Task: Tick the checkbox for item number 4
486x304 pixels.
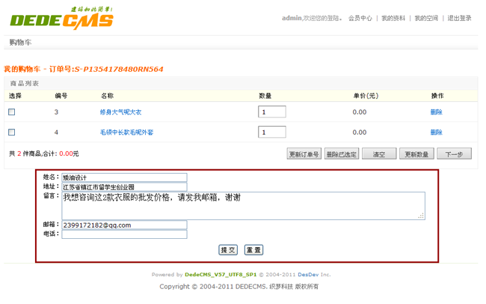Action: coord(11,133)
